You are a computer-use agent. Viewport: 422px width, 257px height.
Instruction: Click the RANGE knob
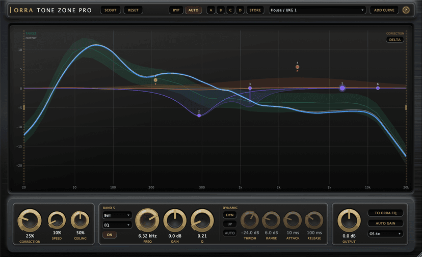click(271, 220)
